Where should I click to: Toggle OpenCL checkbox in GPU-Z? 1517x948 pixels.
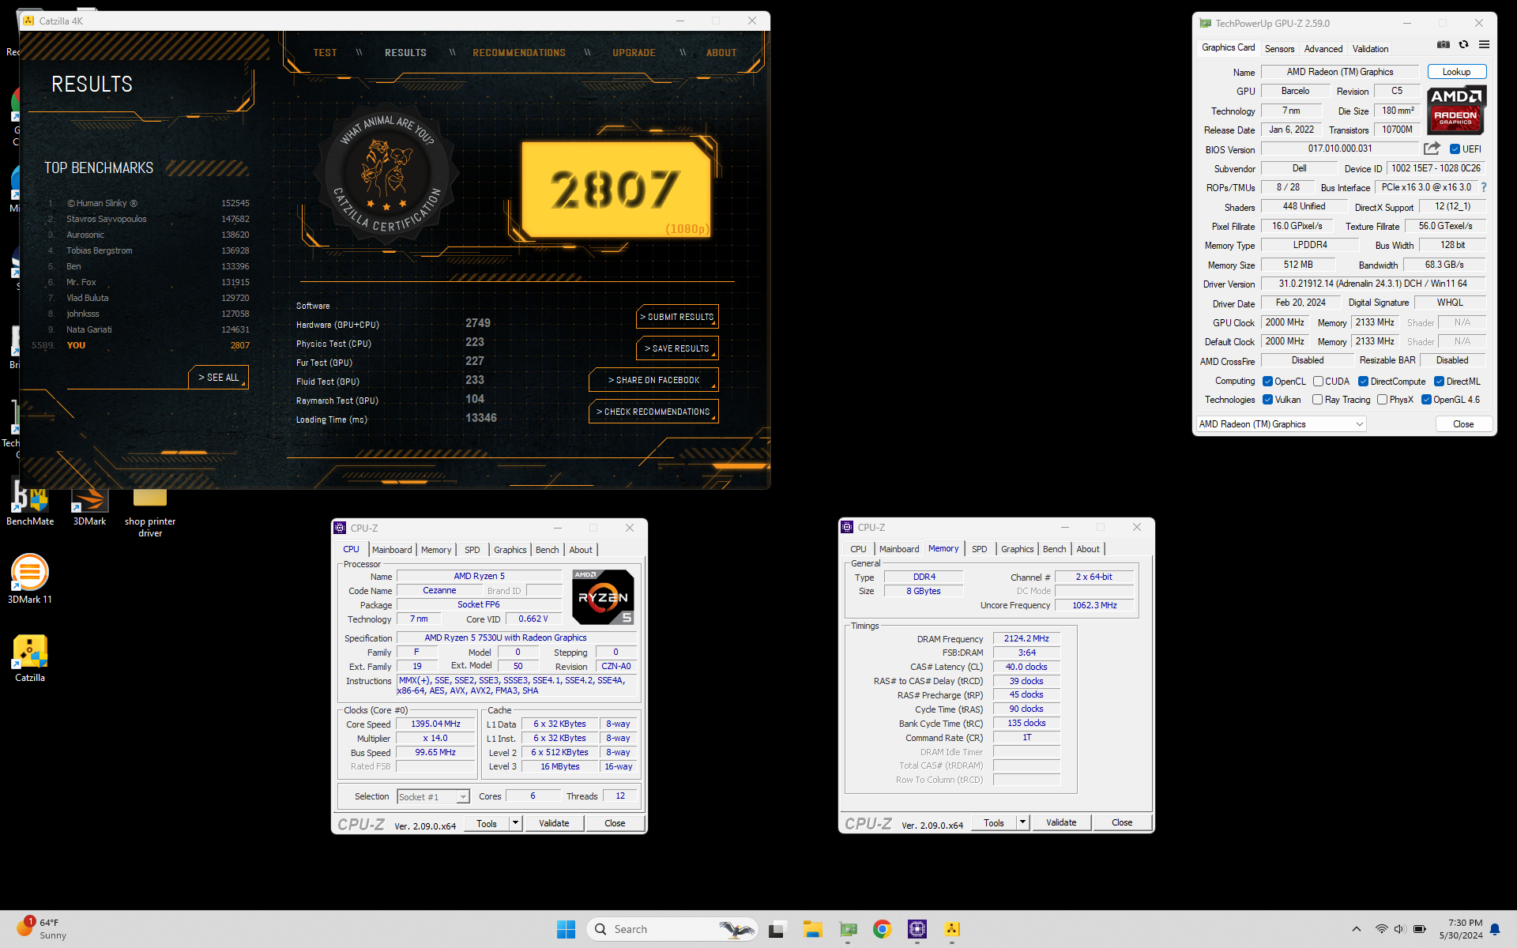1267,382
